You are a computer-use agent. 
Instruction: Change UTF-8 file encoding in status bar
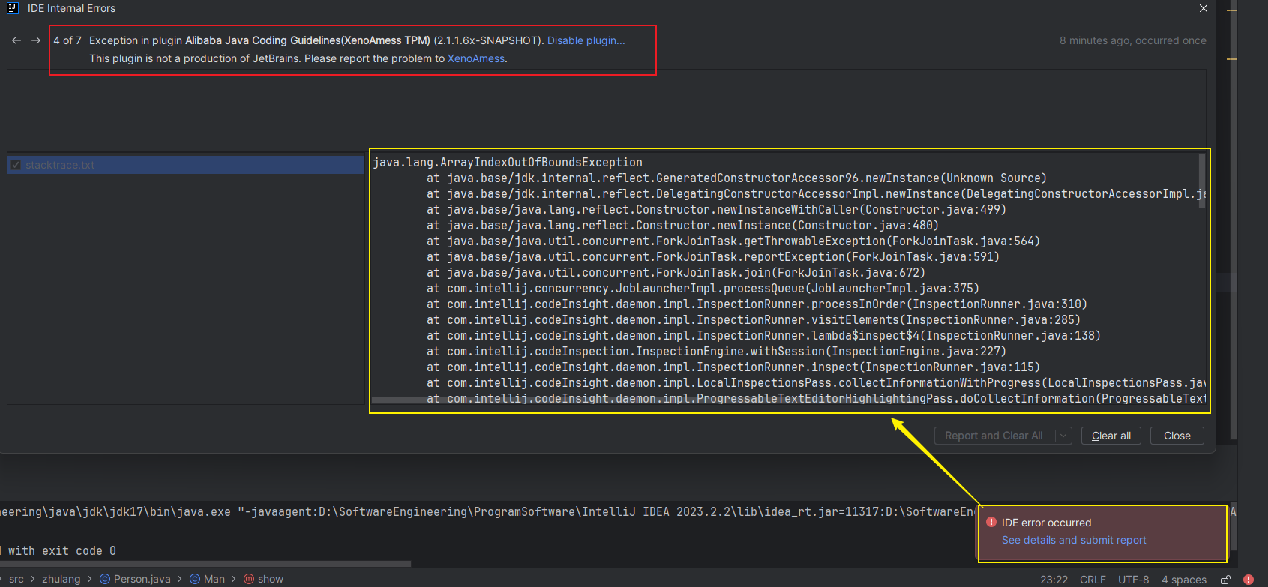pos(1133,580)
